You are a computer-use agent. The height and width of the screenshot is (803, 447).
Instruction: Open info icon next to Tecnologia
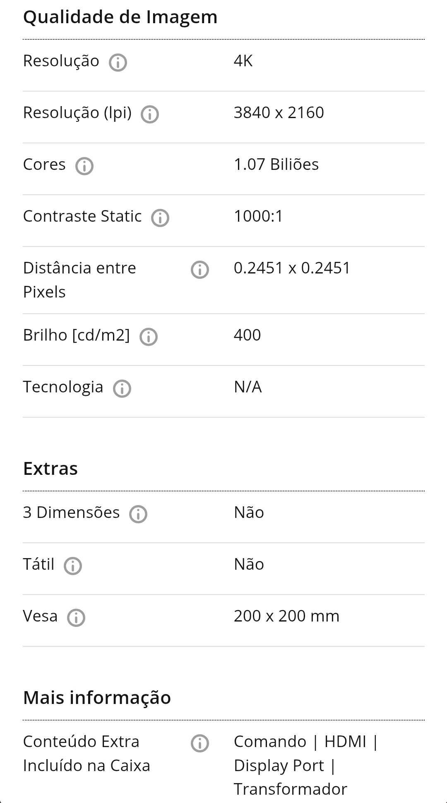pos(122,389)
